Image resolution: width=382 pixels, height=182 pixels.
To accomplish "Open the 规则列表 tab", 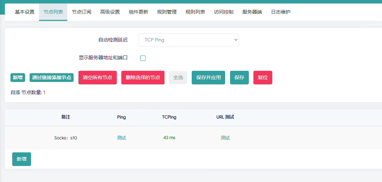I will click(x=195, y=12).
